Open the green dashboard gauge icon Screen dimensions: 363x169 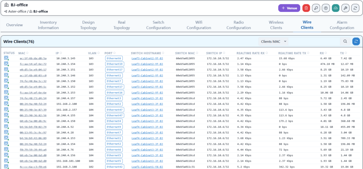pos(335,8)
